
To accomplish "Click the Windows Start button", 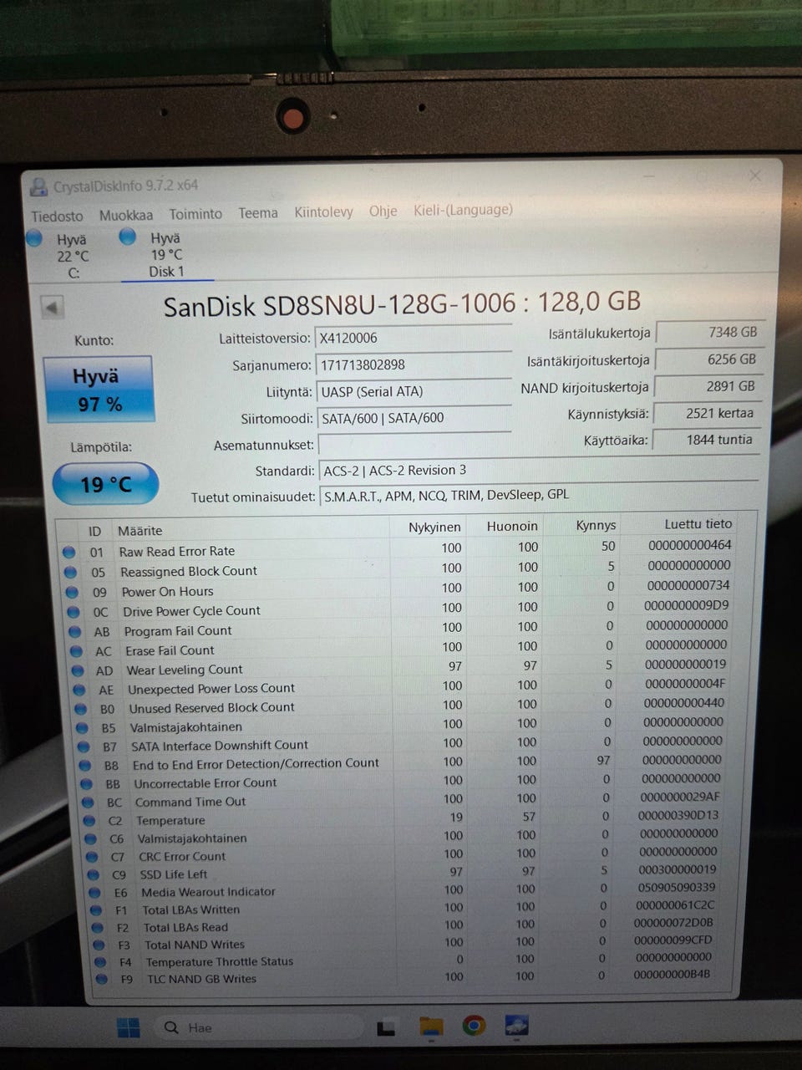I will 129,1027.
